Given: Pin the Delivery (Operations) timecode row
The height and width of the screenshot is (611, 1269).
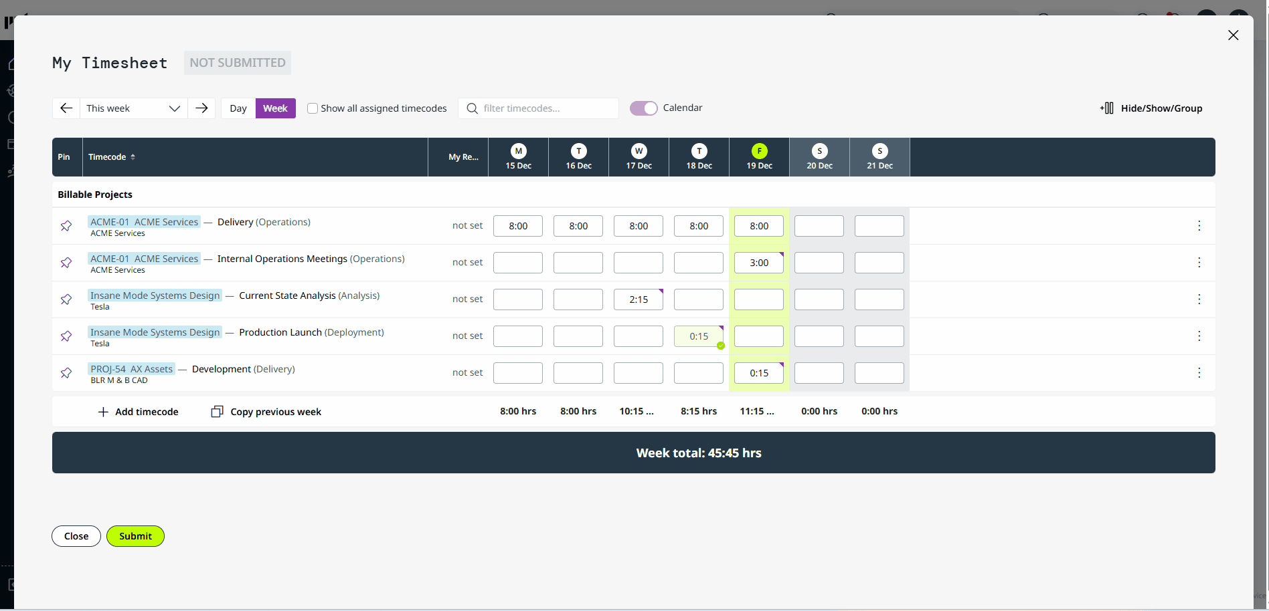Looking at the screenshot, I should tap(66, 226).
